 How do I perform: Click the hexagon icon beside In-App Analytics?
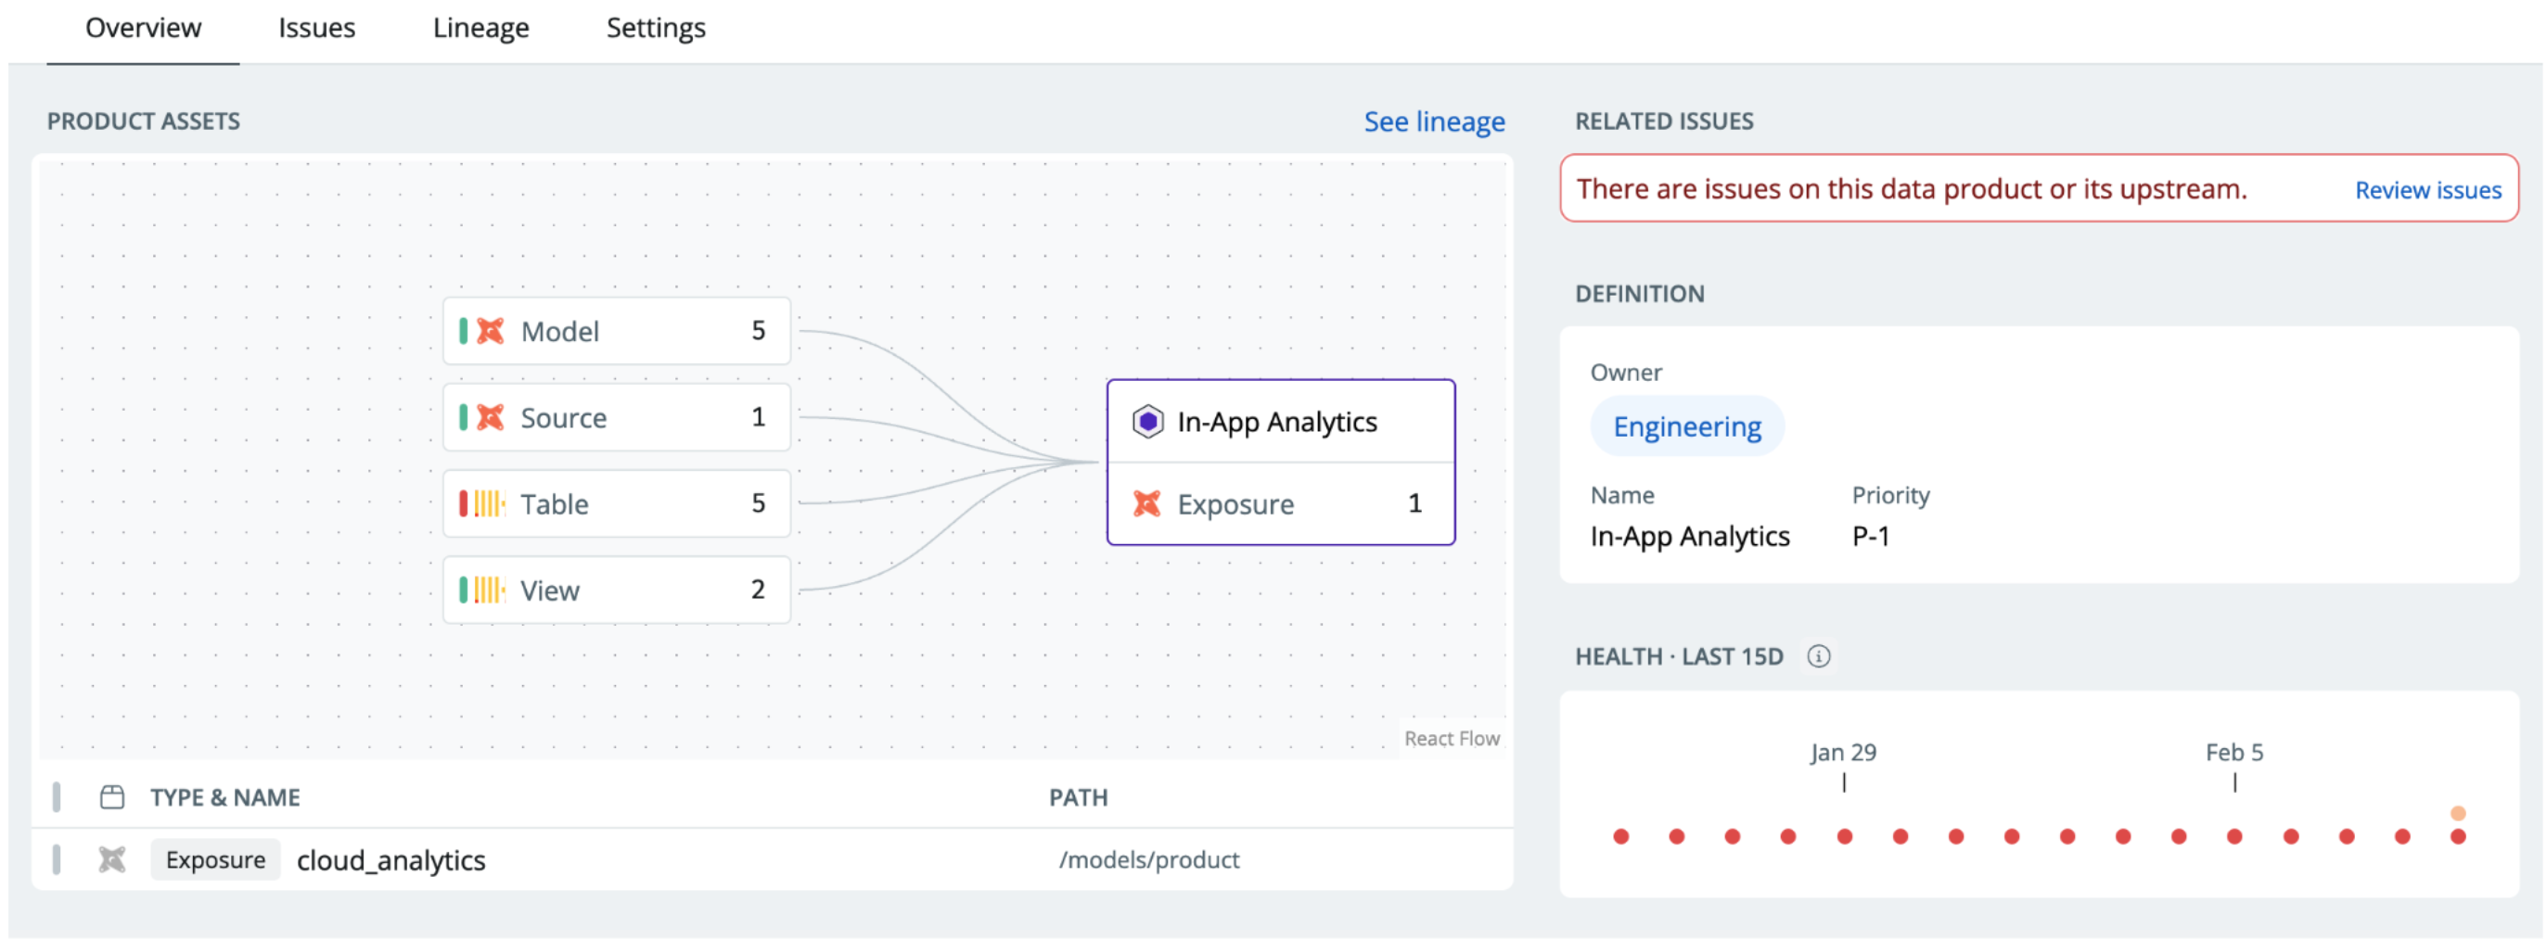(1147, 422)
